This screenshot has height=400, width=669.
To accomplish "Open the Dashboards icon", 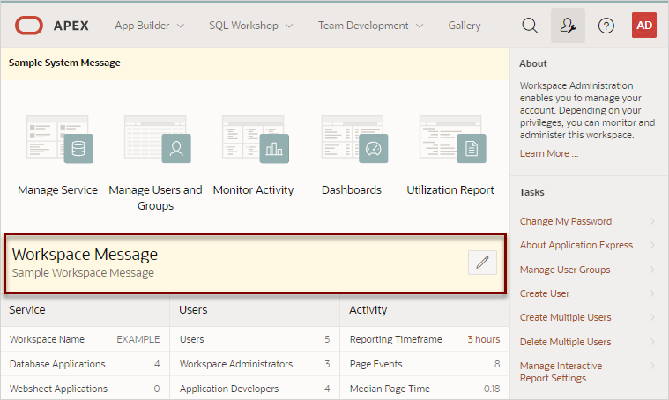I will pyautogui.click(x=354, y=139).
